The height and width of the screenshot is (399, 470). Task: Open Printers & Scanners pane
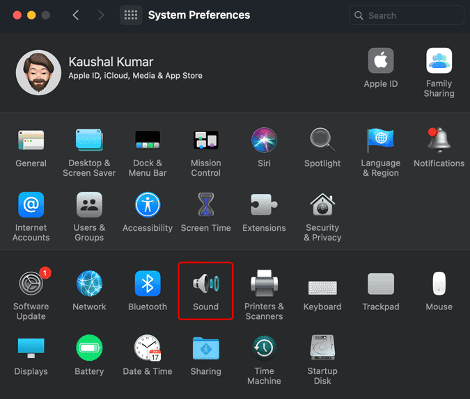pos(264,295)
